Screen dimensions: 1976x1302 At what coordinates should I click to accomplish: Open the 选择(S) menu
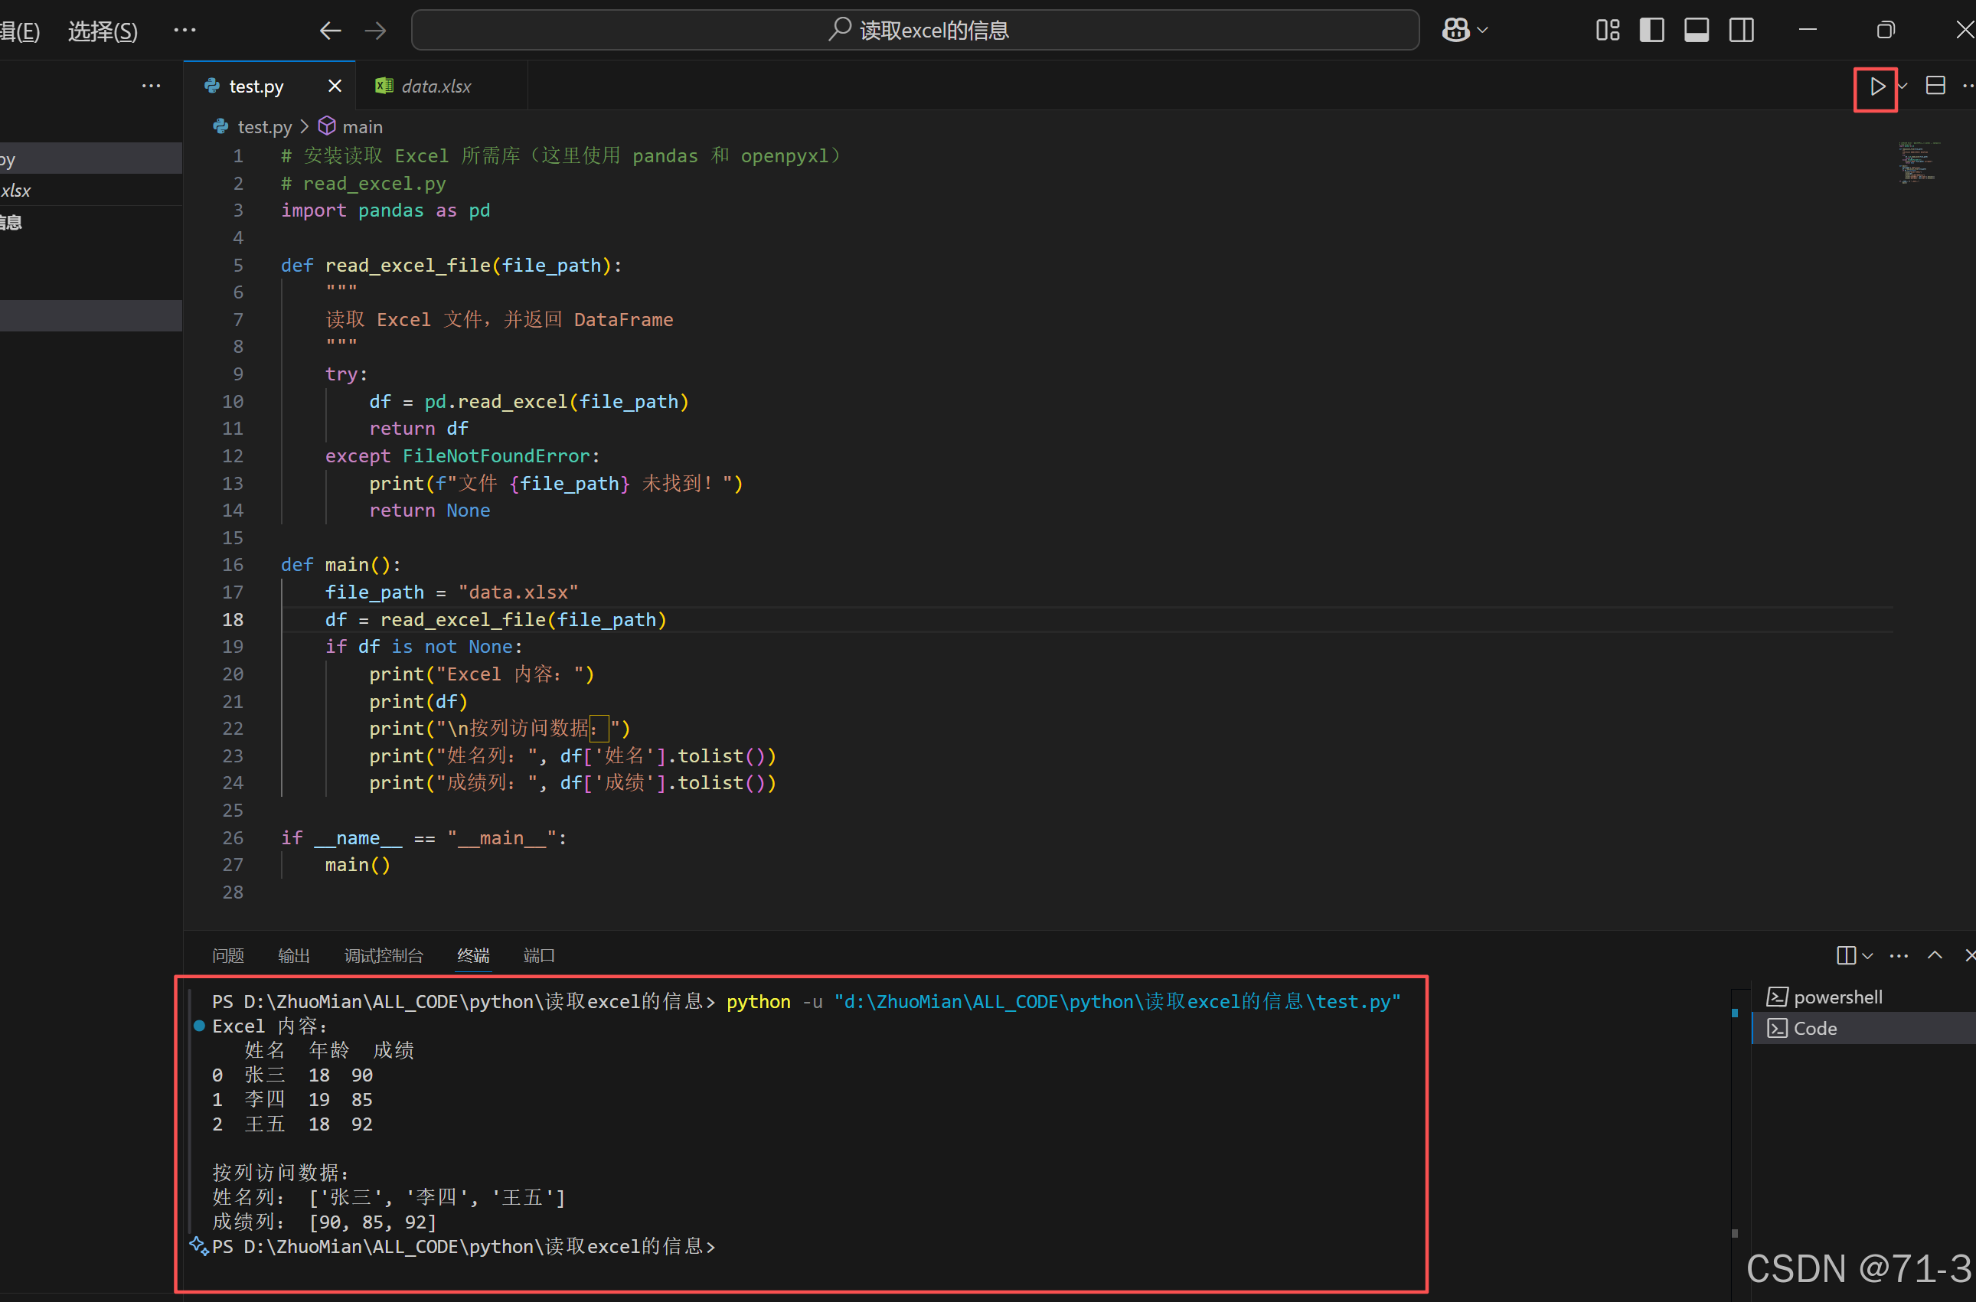click(102, 31)
